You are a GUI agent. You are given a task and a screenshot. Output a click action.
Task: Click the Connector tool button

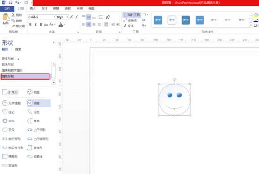(x=130, y=20)
